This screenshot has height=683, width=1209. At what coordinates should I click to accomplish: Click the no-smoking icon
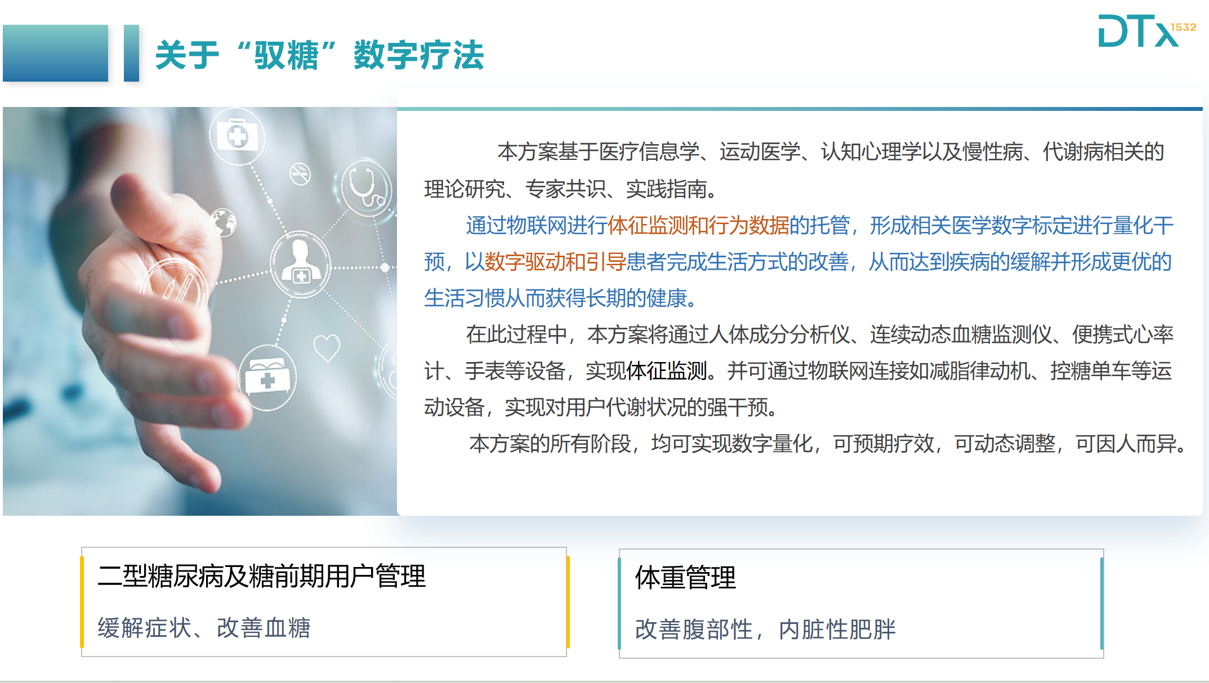300,173
